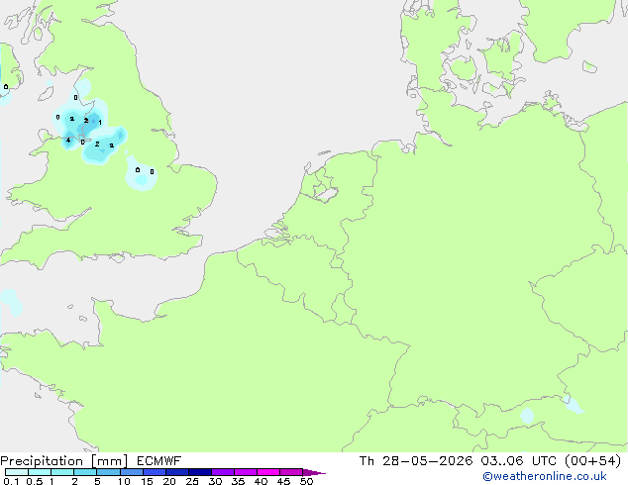628x485 pixels.
Task: Click the 0.1–0.5 mm legend color box
Action: pyautogui.click(x=17, y=472)
